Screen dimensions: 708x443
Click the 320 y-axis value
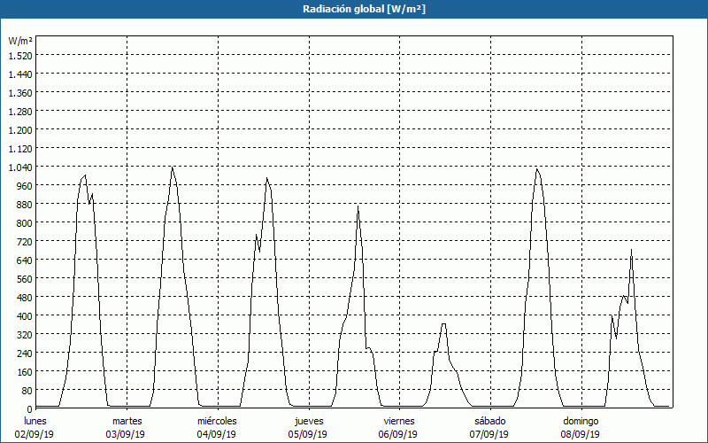click(x=25, y=335)
